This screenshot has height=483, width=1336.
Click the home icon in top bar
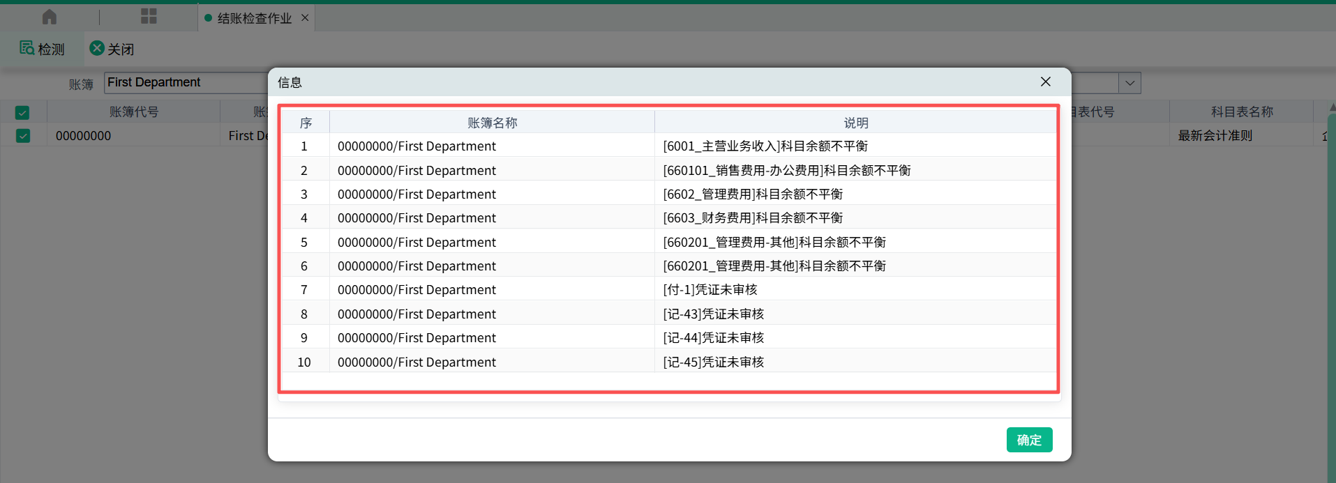(x=50, y=17)
